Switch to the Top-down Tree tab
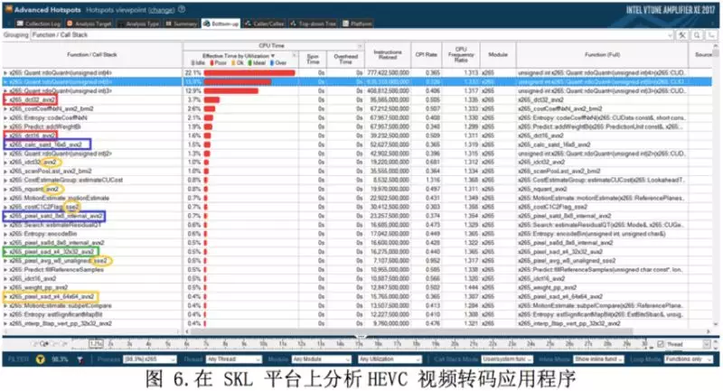 (313, 23)
